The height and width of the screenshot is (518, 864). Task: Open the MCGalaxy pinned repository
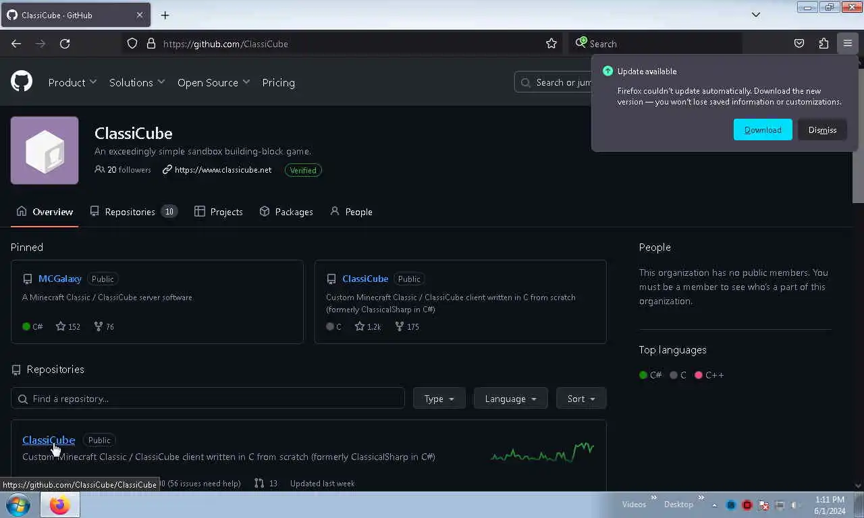coord(60,279)
